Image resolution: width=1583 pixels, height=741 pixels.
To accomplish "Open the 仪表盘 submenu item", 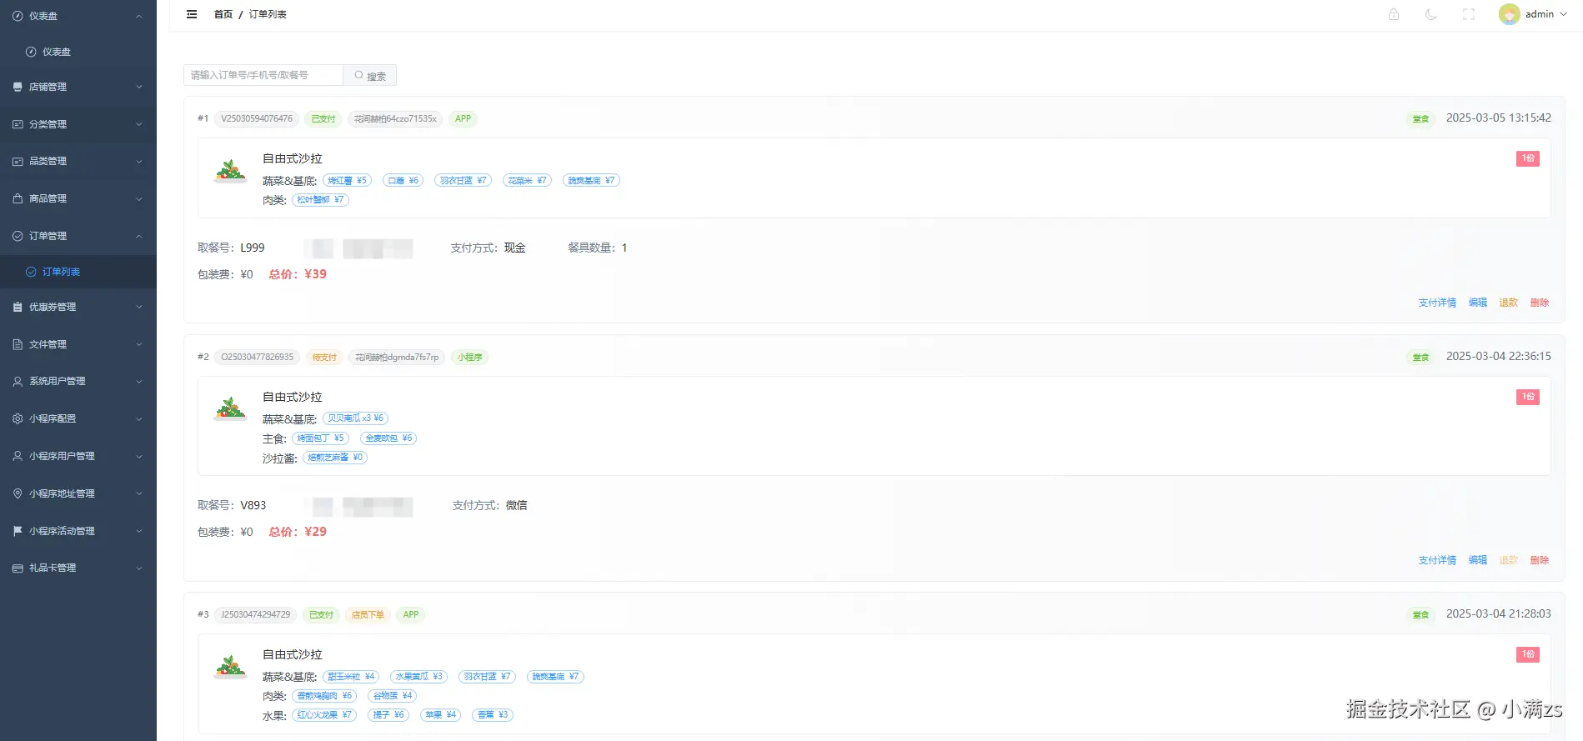I will tap(78, 52).
